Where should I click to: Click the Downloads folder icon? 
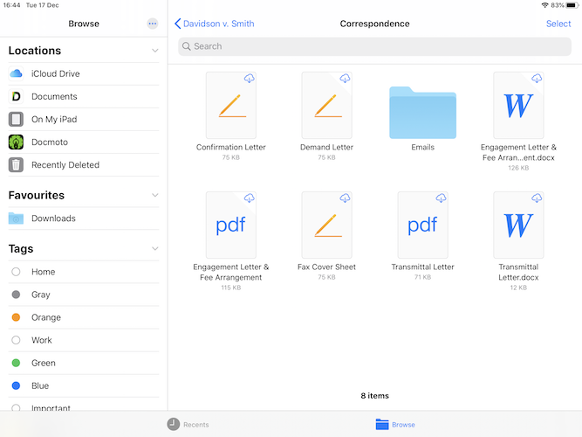coord(16,218)
